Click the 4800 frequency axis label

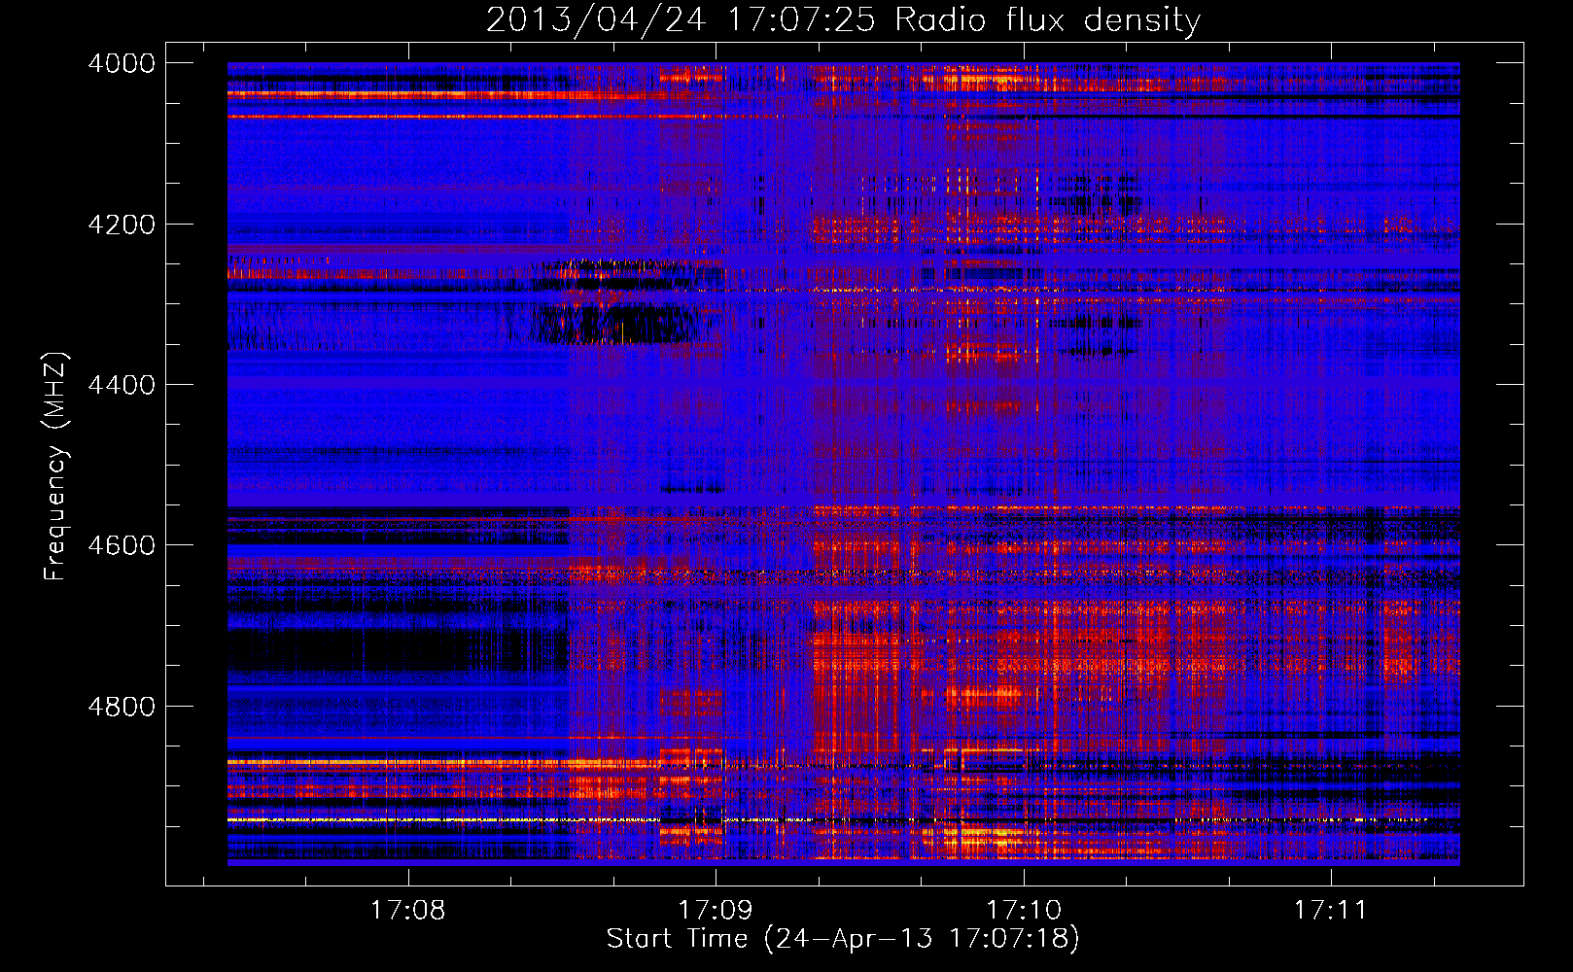coord(122,706)
